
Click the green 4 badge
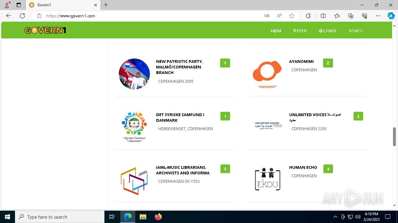point(328,169)
